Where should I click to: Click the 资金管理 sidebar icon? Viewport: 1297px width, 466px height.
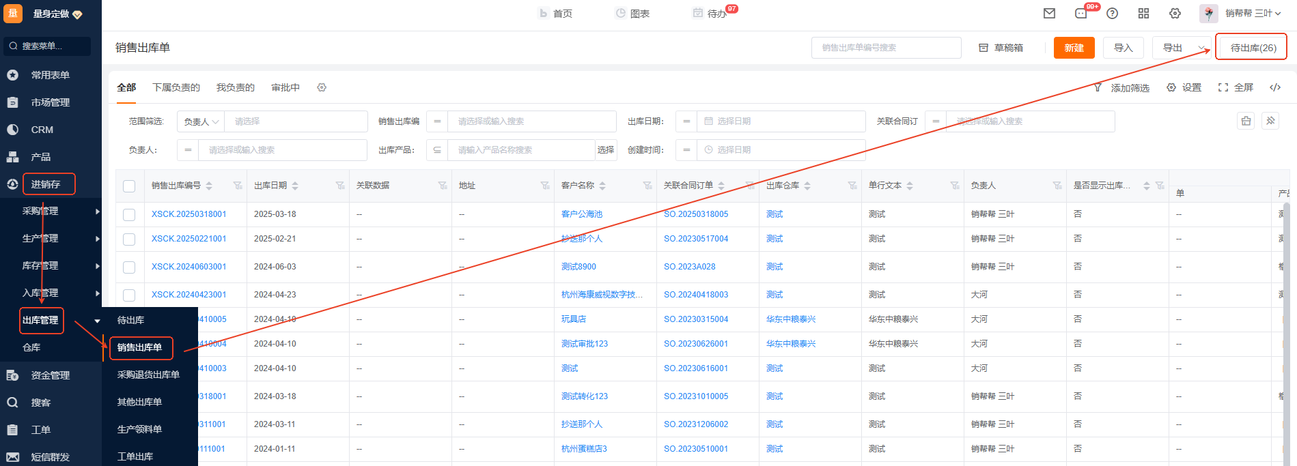(12, 375)
